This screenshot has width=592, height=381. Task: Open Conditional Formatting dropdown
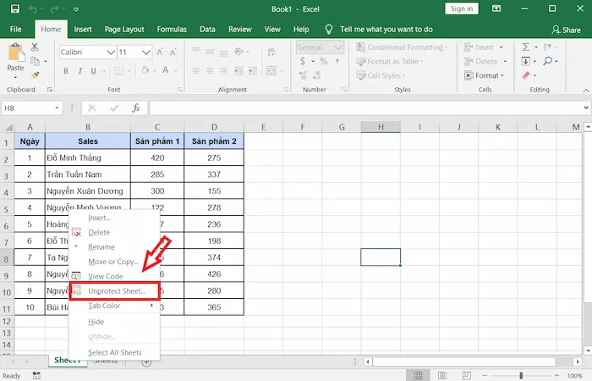[402, 47]
